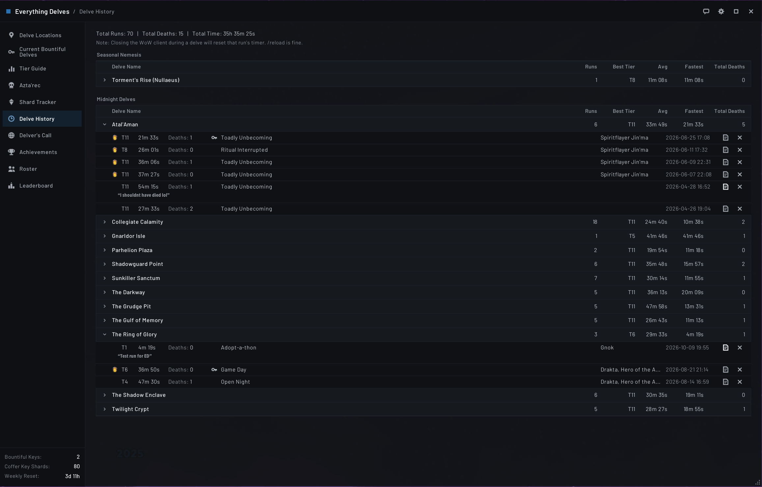Click the "Test run for ED" note text
This screenshot has width=762, height=487.
[x=135, y=356]
